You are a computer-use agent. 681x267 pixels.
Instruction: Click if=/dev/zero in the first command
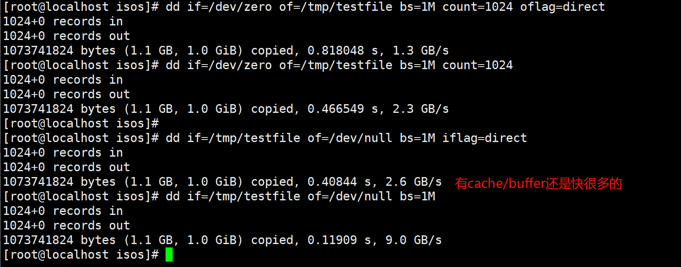(229, 7)
